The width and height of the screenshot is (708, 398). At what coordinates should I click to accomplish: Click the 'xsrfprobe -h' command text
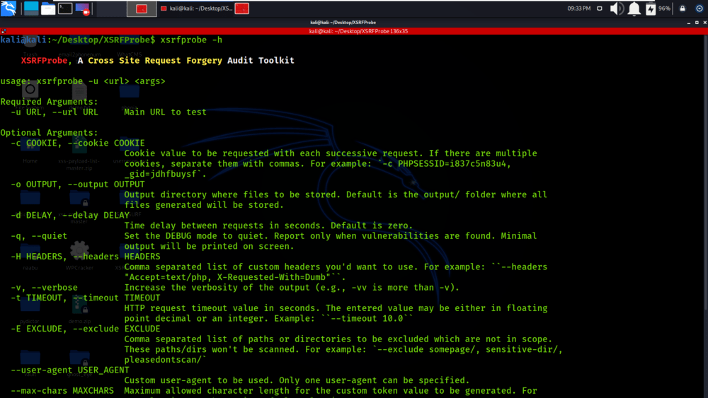191,40
